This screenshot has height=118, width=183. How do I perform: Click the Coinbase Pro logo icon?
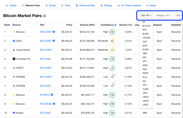click(x=14, y=59)
